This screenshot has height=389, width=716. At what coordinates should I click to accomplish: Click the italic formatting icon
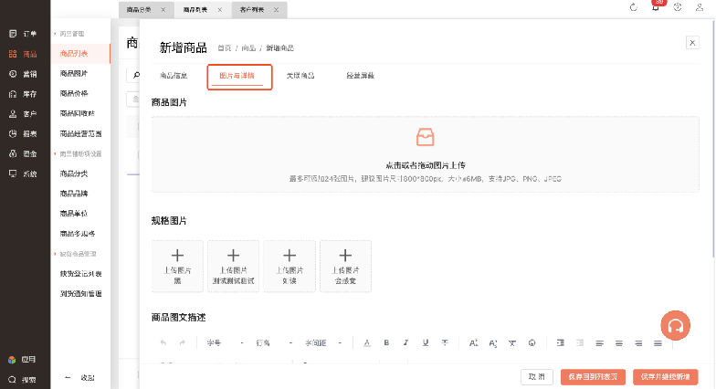click(405, 342)
